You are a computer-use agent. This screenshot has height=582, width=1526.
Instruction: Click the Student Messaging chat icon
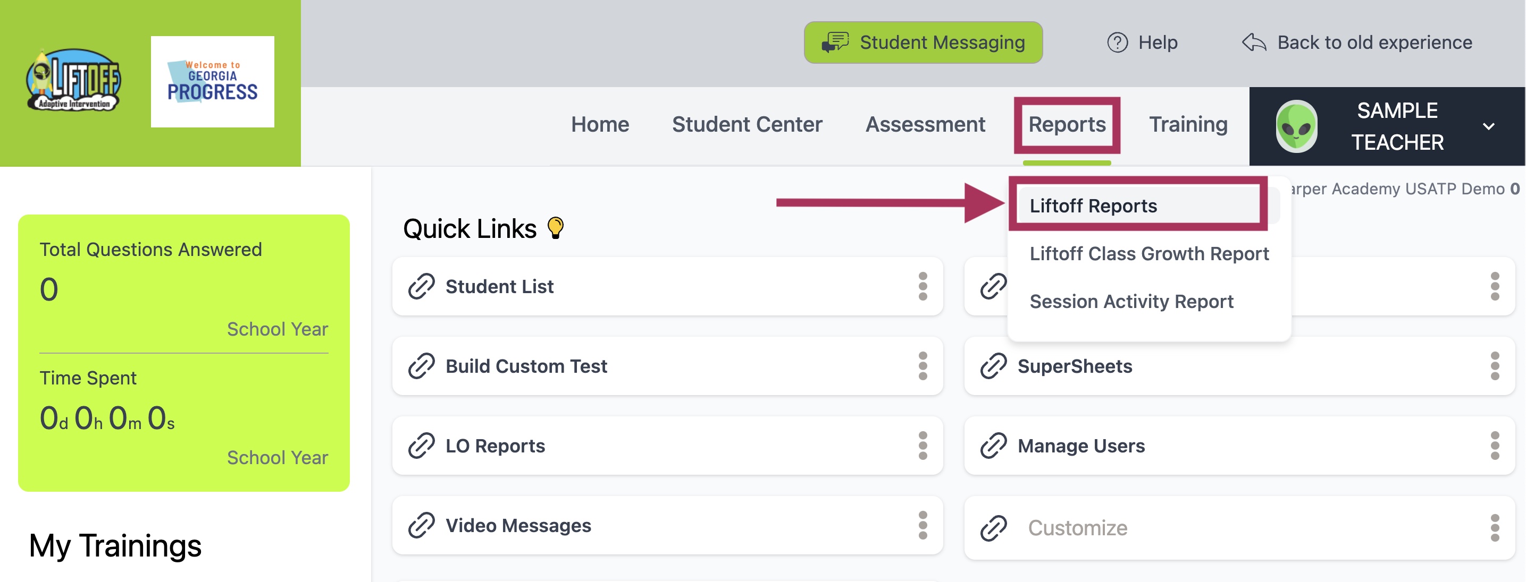tap(835, 42)
